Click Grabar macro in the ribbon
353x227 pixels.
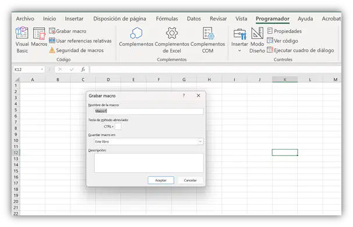click(67, 31)
